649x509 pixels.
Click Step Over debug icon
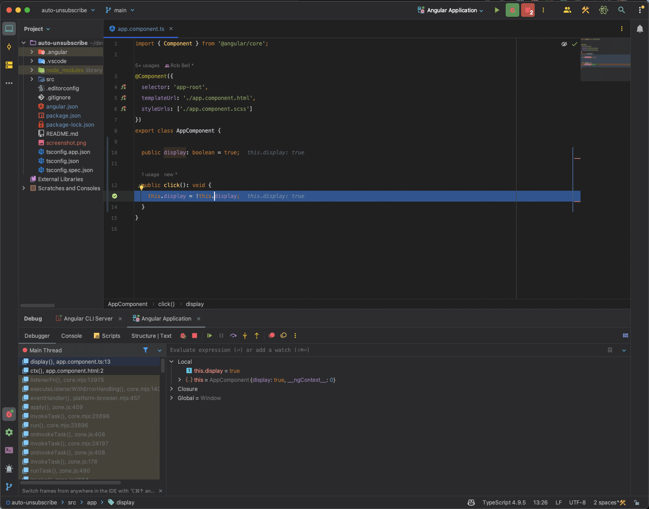pyautogui.click(x=233, y=336)
